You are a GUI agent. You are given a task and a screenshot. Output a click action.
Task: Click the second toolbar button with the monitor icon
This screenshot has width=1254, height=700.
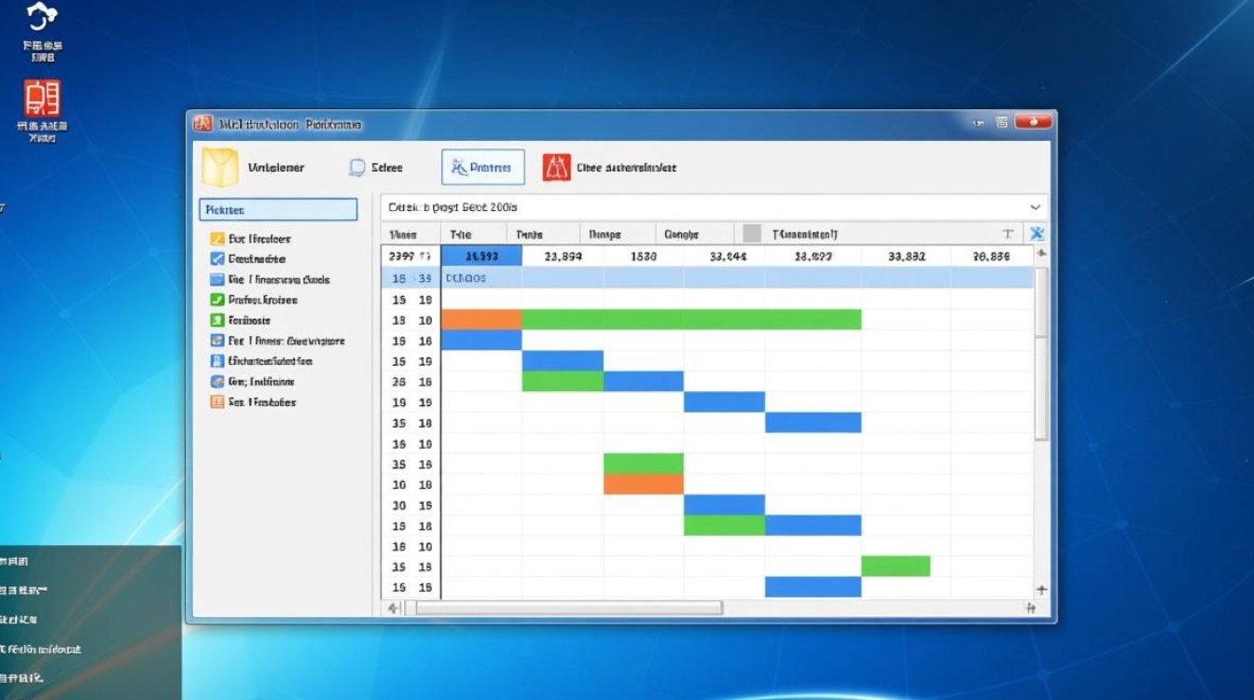click(x=375, y=168)
